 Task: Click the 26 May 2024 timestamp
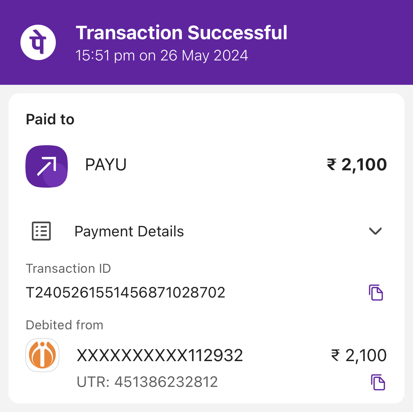click(x=162, y=55)
